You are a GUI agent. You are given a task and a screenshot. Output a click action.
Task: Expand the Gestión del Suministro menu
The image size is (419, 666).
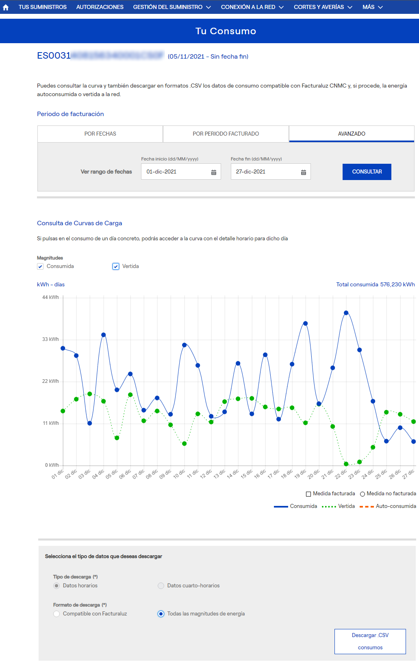(x=172, y=7)
